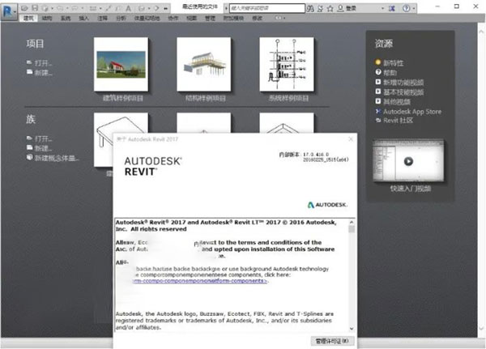
Task: Click the Measure tool icon in quick access toolbar
Action: [x=93, y=8]
